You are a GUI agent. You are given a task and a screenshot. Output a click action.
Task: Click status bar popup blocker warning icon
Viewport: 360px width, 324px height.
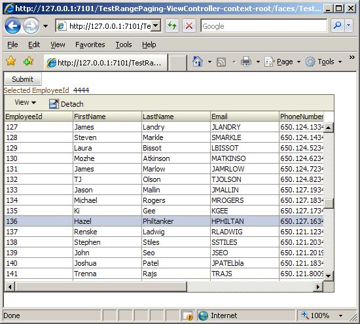pos(187,315)
